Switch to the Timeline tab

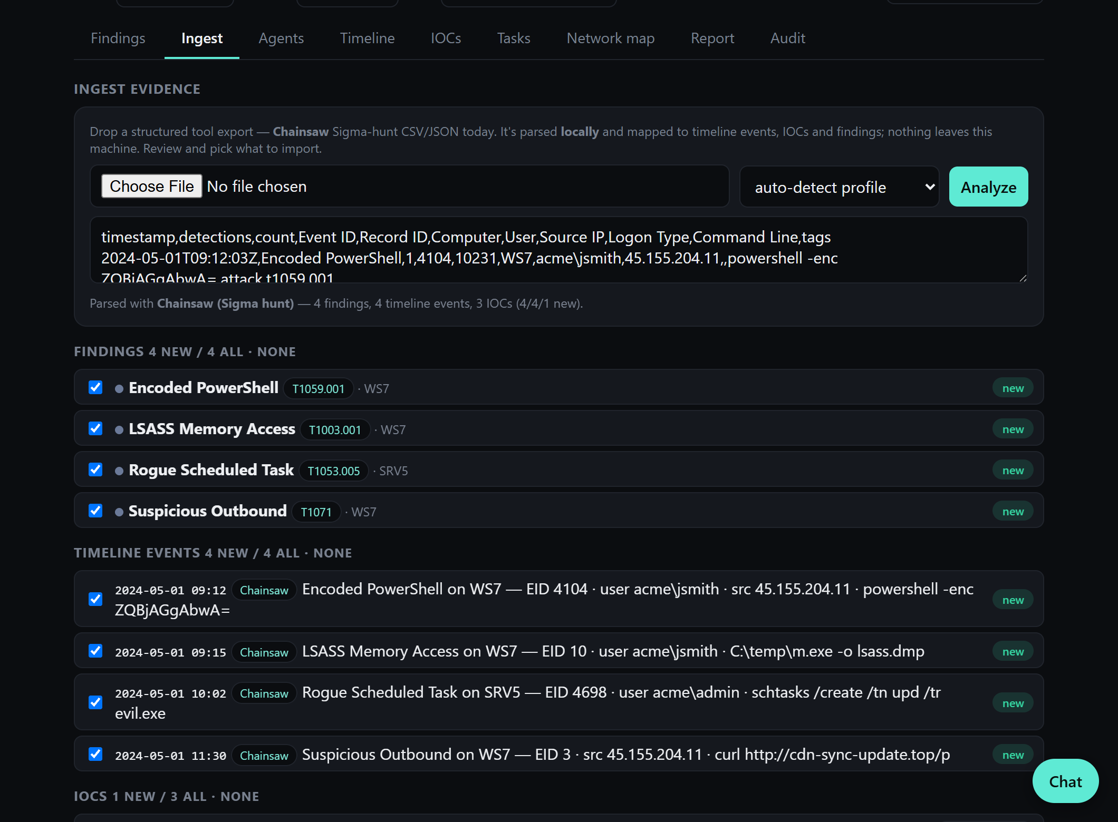coord(367,38)
